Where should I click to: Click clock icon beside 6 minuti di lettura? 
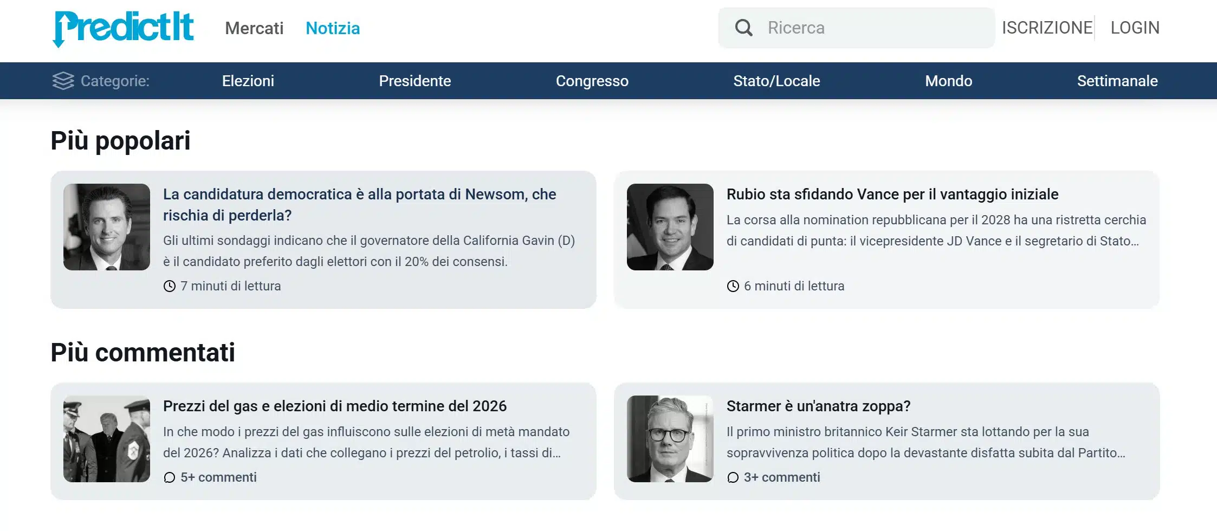[x=733, y=286]
